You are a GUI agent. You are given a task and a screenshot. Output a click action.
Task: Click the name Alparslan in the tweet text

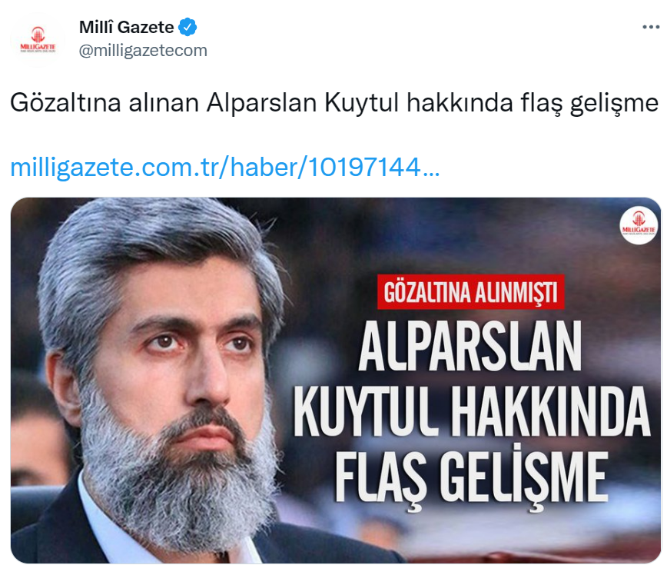point(261,103)
